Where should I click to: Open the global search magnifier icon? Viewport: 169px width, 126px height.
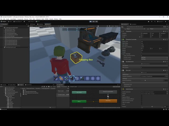click(155, 22)
